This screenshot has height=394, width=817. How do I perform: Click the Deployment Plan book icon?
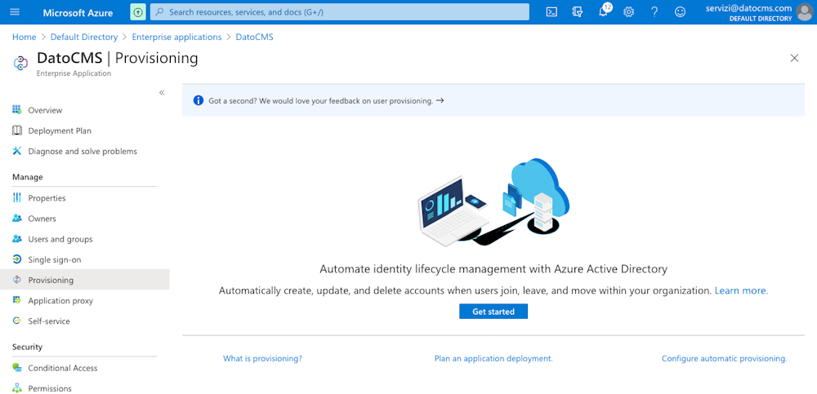point(17,131)
